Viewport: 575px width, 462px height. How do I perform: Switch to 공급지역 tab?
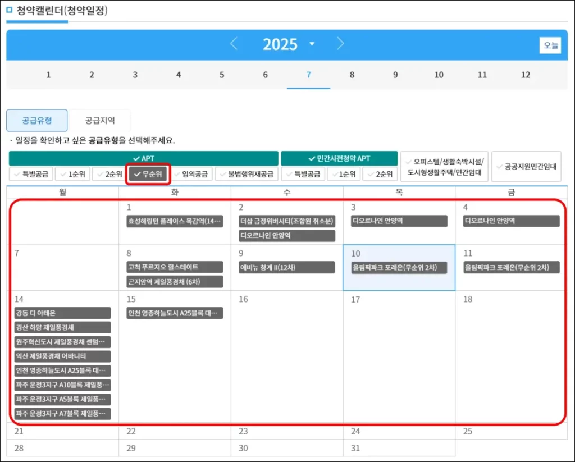(100, 120)
